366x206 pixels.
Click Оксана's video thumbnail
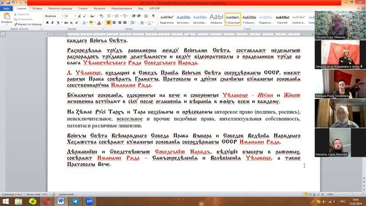340,25
